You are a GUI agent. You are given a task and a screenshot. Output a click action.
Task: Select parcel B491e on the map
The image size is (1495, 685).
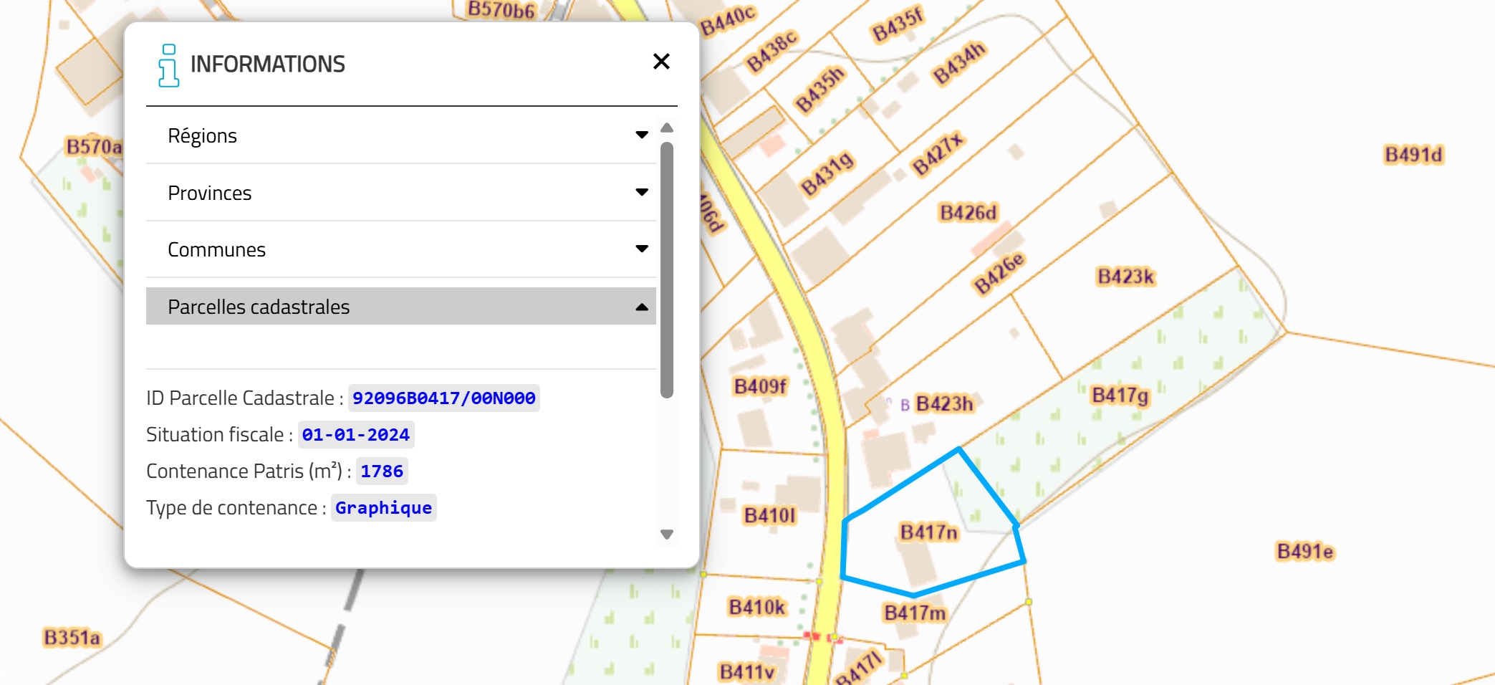coord(1304,552)
